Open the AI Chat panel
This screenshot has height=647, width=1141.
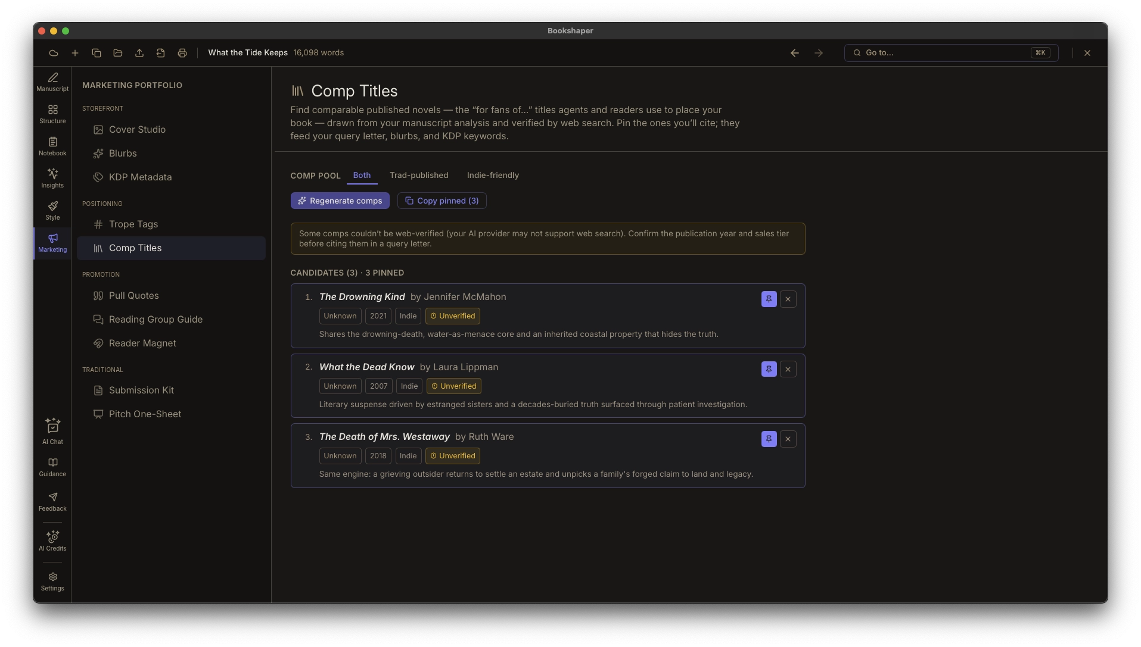pyautogui.click(x=52, y=432)
